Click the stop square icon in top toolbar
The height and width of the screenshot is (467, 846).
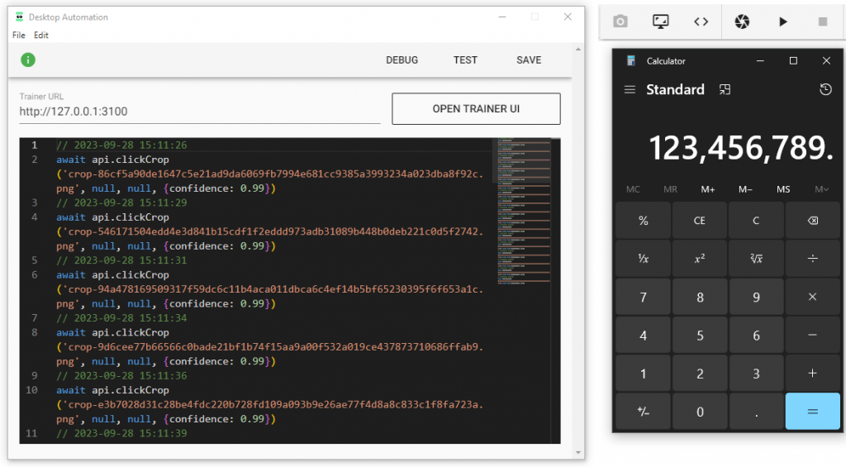coord(823,21)
